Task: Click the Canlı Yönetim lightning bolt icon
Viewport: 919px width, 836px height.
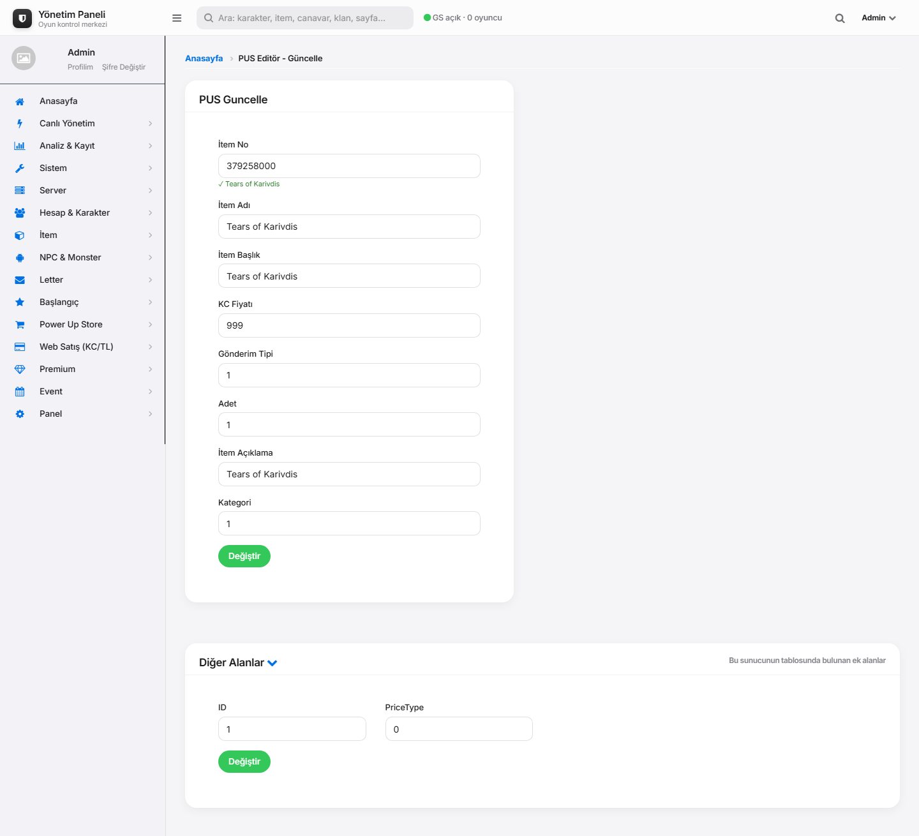Action: click(x=20, y=124)
